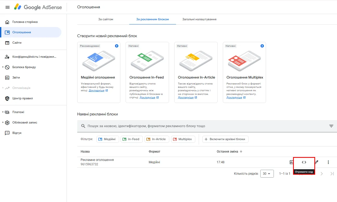Open the three-dot more options menu
The width and height of the screenshot is (337, 202).
(x=328, y=162)
